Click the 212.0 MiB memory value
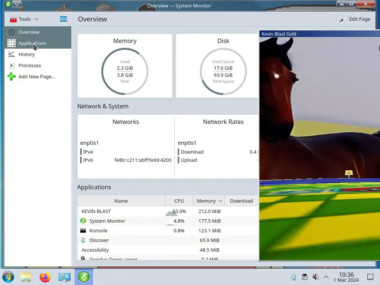This screenshot has width=380, height=285. click(209, 211)
